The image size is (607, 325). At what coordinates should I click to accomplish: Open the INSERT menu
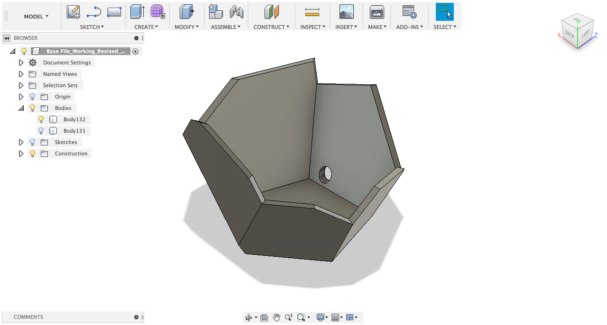coord(346,27)
